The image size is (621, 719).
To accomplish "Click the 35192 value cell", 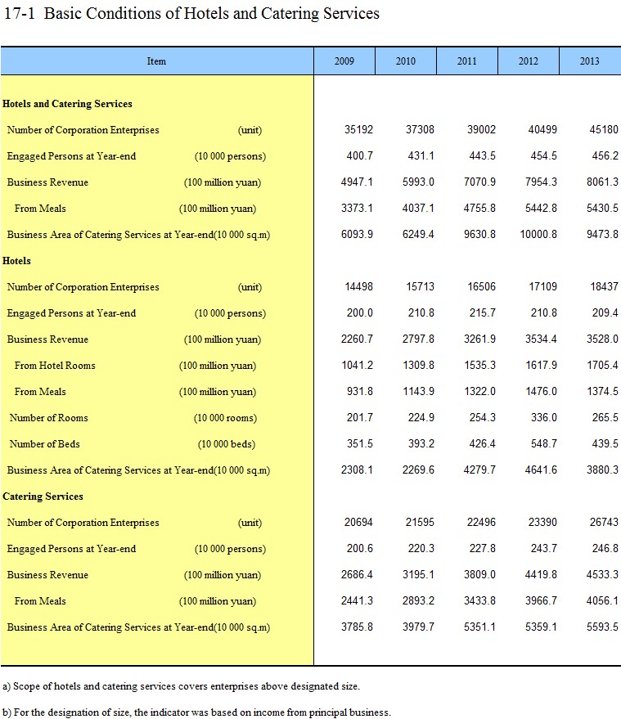I will (358, 130).
